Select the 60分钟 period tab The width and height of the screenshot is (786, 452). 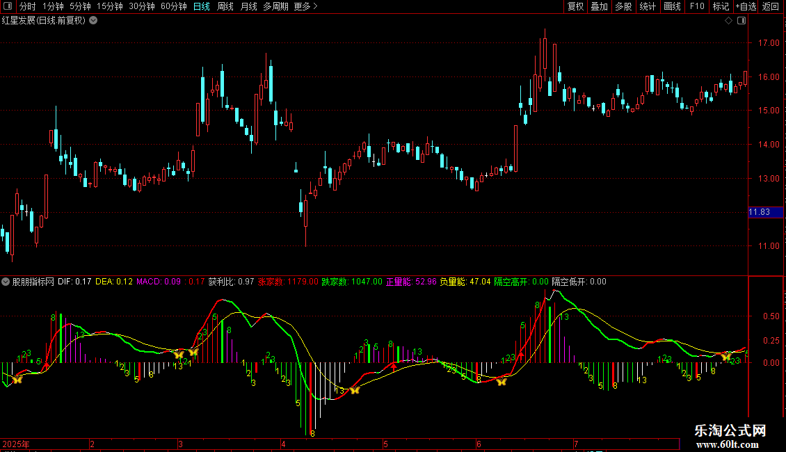pyautogui.click(x=174, y=6)
